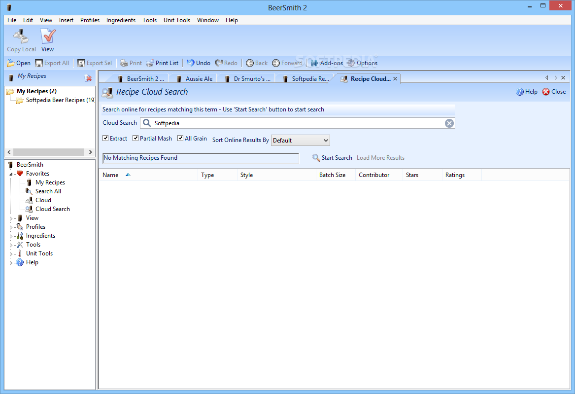575x394 pixels.
Task: Click the Start Search button
Action: pos(332,158)
